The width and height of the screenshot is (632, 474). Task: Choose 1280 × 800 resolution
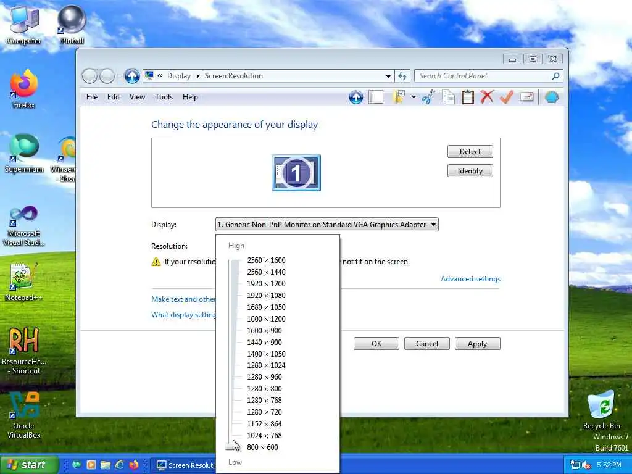[x=264, y=389]
